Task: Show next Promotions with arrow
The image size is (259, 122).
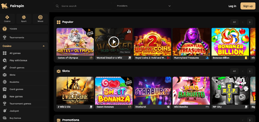Action: point(250,120)
